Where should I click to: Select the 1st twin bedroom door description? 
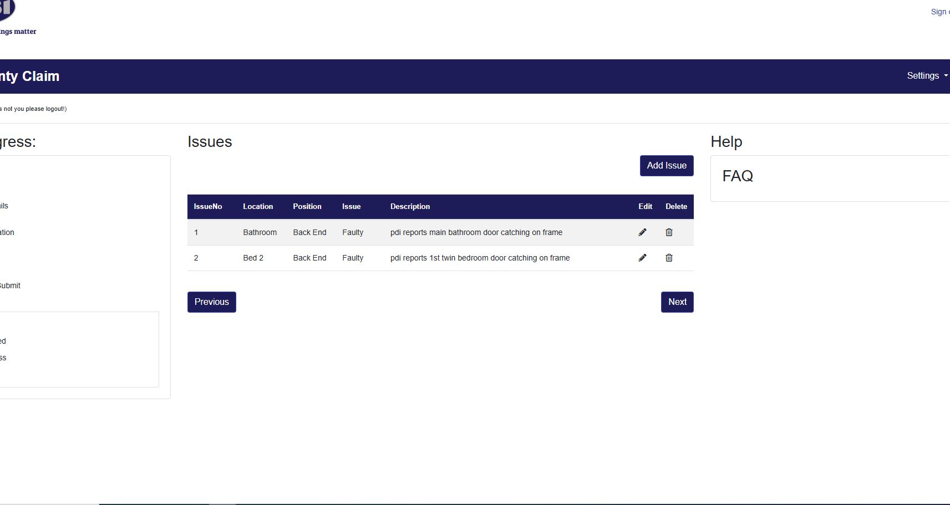[480, 258]
